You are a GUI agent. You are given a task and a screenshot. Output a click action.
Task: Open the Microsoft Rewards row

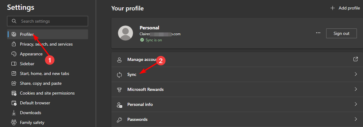pos(237,89)
